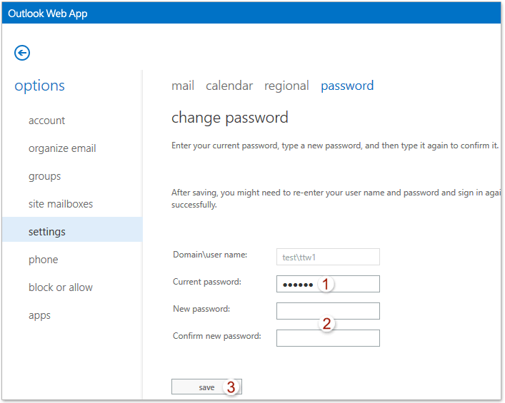Select the password tab
The height and width of the screenshot is (403, 505).
coord(347,86)
